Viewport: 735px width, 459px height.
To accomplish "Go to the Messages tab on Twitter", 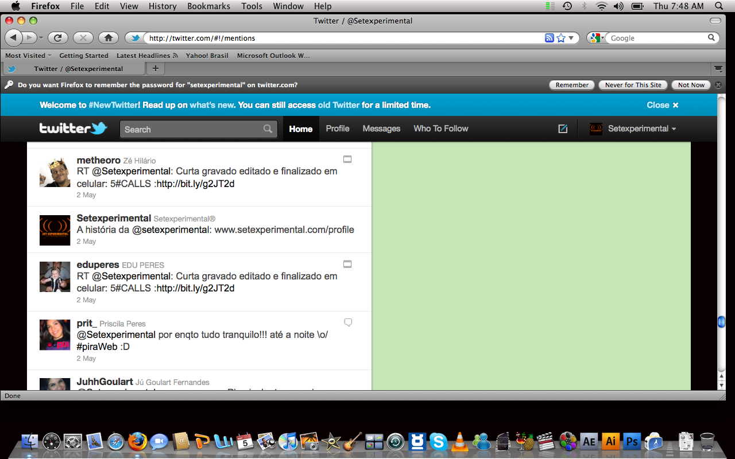I will coord(381,129).
